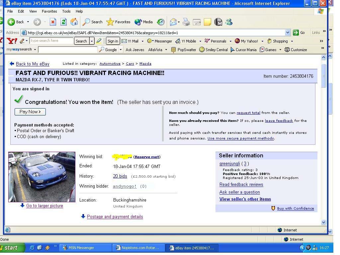Click the Refresh page icon

pyautogui.click(x=63, y=22)
